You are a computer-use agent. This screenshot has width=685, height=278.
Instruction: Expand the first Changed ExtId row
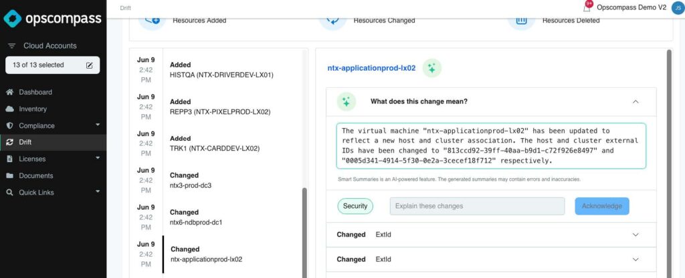[x=635, y=235]
